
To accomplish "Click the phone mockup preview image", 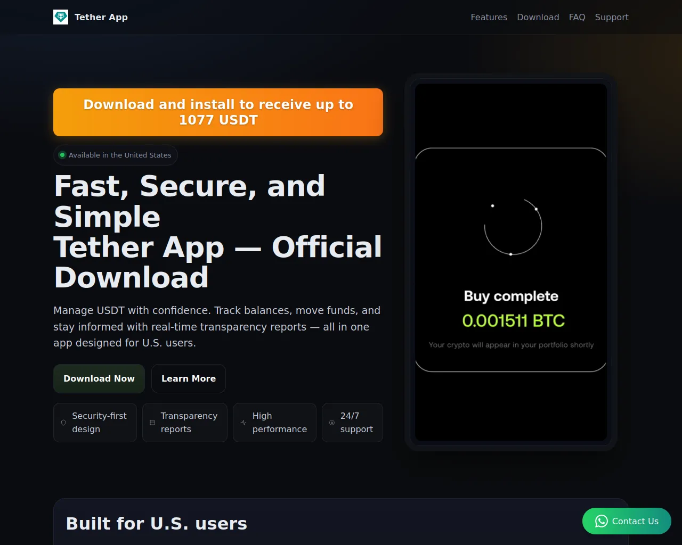I will (511, 262).
